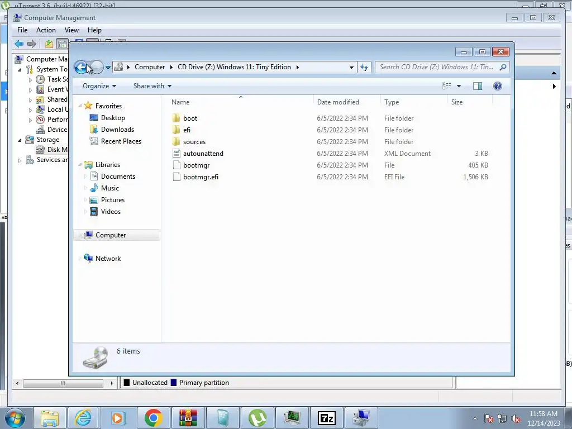
Task: Select the sources folder
Action: tap(194, 141)
